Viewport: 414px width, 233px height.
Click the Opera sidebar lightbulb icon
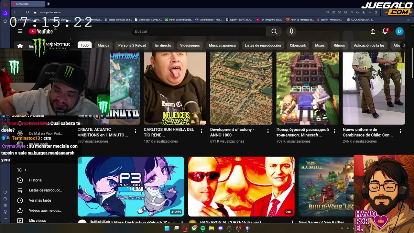click(5, 212)
